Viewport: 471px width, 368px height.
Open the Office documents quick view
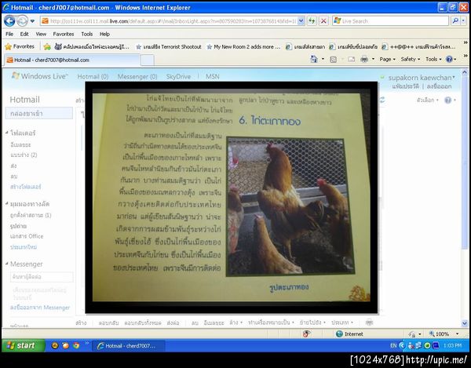(27, 236)
